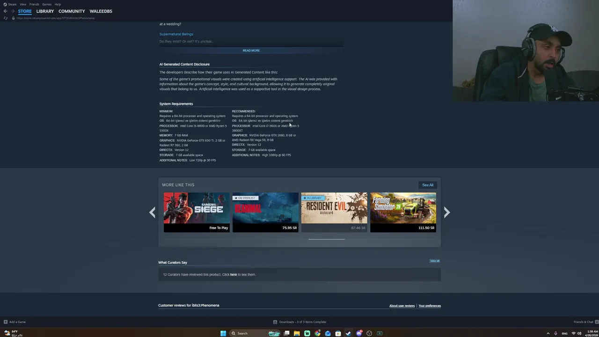Click the 'What Curators Say' heading
The image size is (599, 337).
(x=173, y=263)
